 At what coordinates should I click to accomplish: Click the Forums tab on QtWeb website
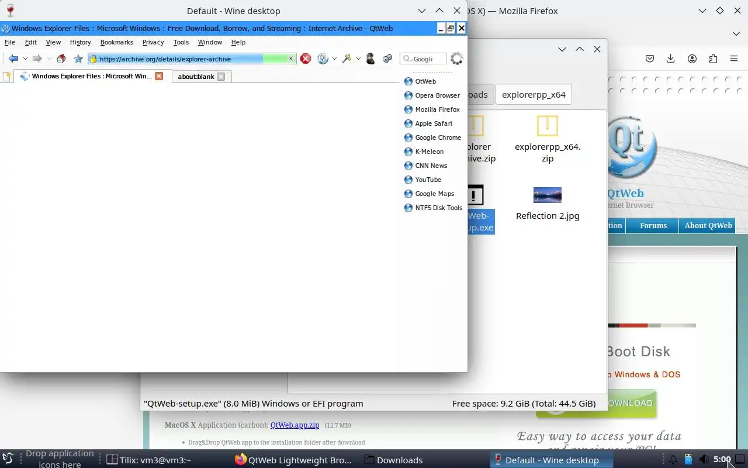click(x=653, y=225)
